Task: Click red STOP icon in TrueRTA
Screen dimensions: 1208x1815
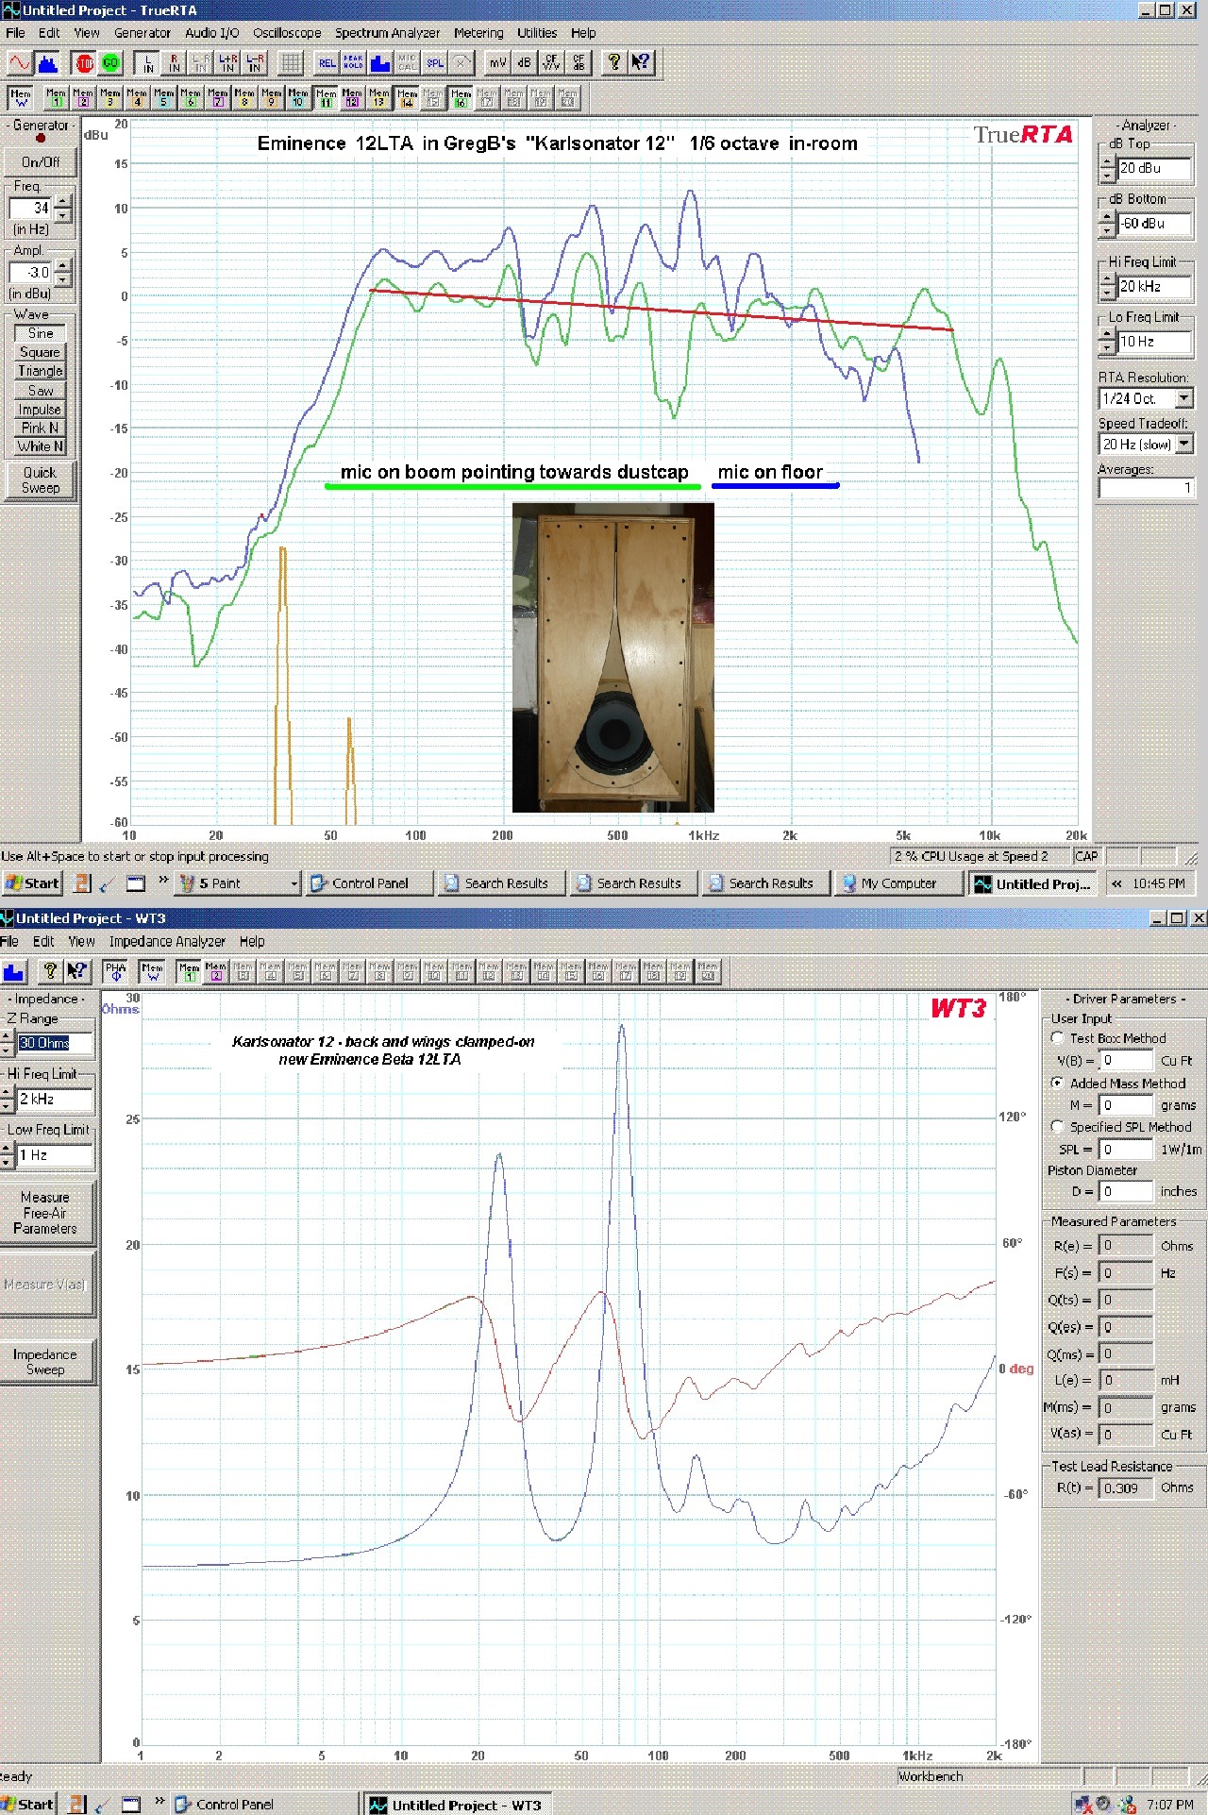Action: 84,63
